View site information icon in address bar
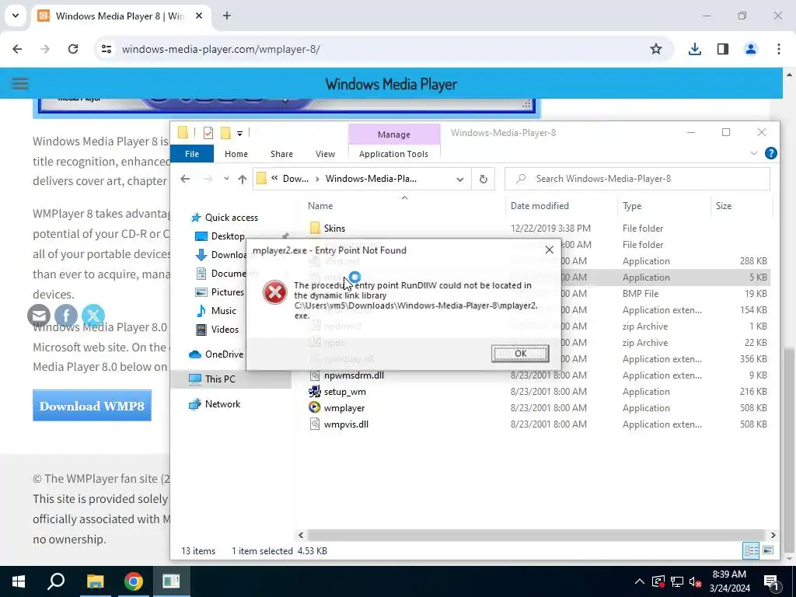 (106, 49)
